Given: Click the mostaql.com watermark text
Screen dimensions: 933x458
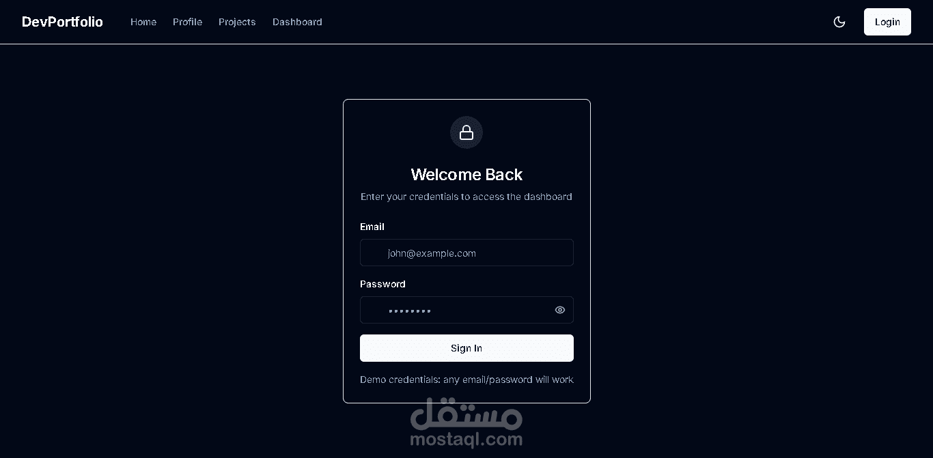Looking at the screenshot, I should coord(466,440).
